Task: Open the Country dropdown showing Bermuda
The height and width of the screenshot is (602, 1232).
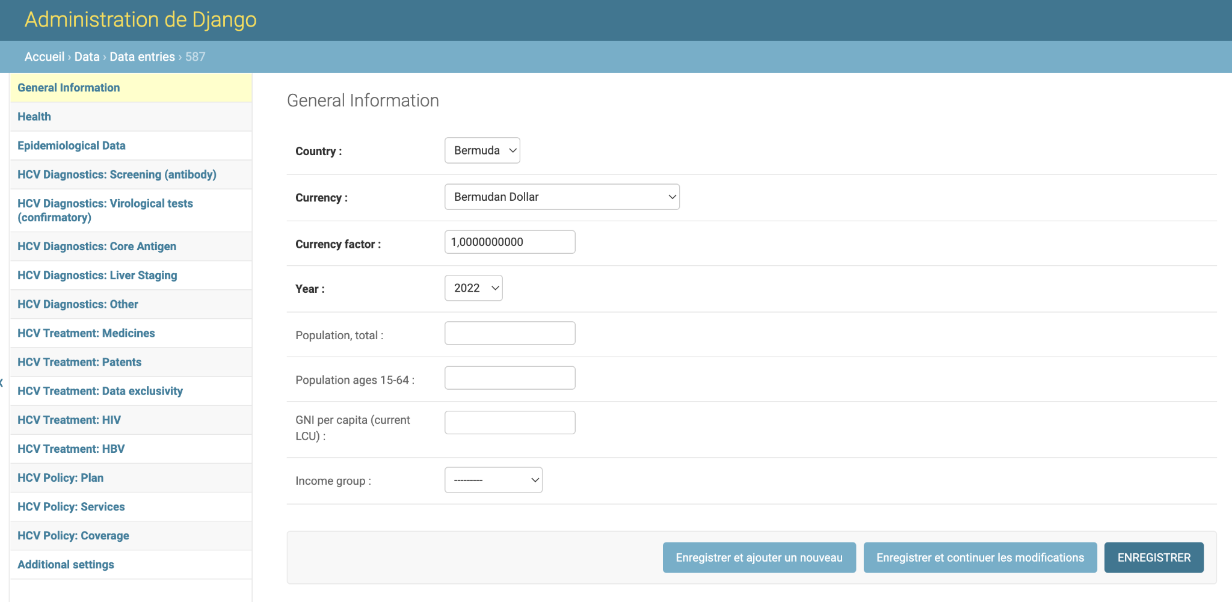Action: point(482,150)
